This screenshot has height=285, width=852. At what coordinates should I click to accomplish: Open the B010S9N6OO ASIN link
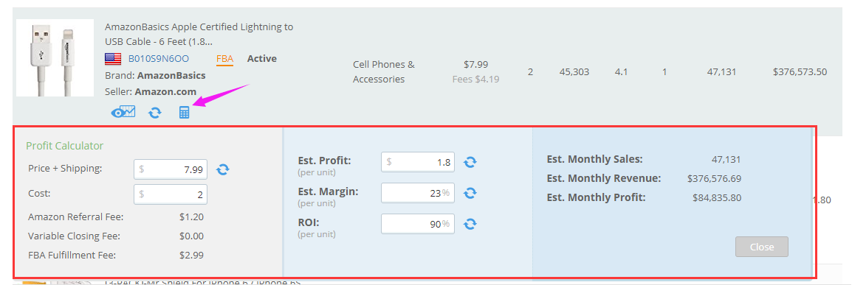159,58
